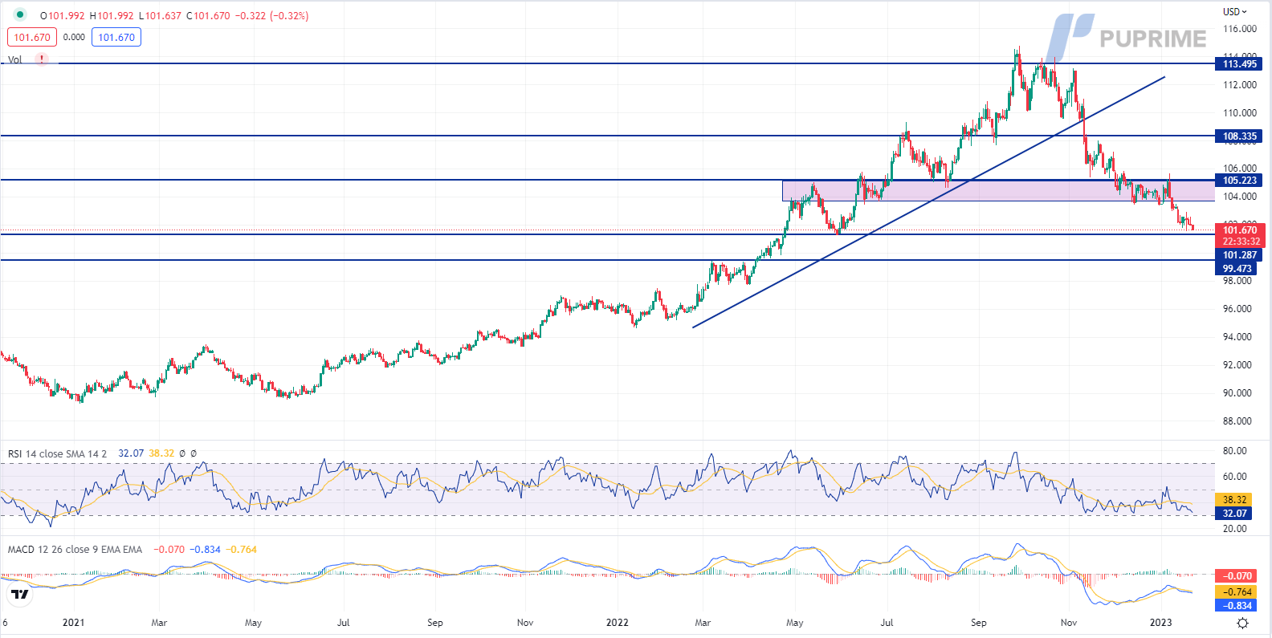1272x638 pixels.
Task: Click the 101.287 price level label
Action: (1239, 255)
